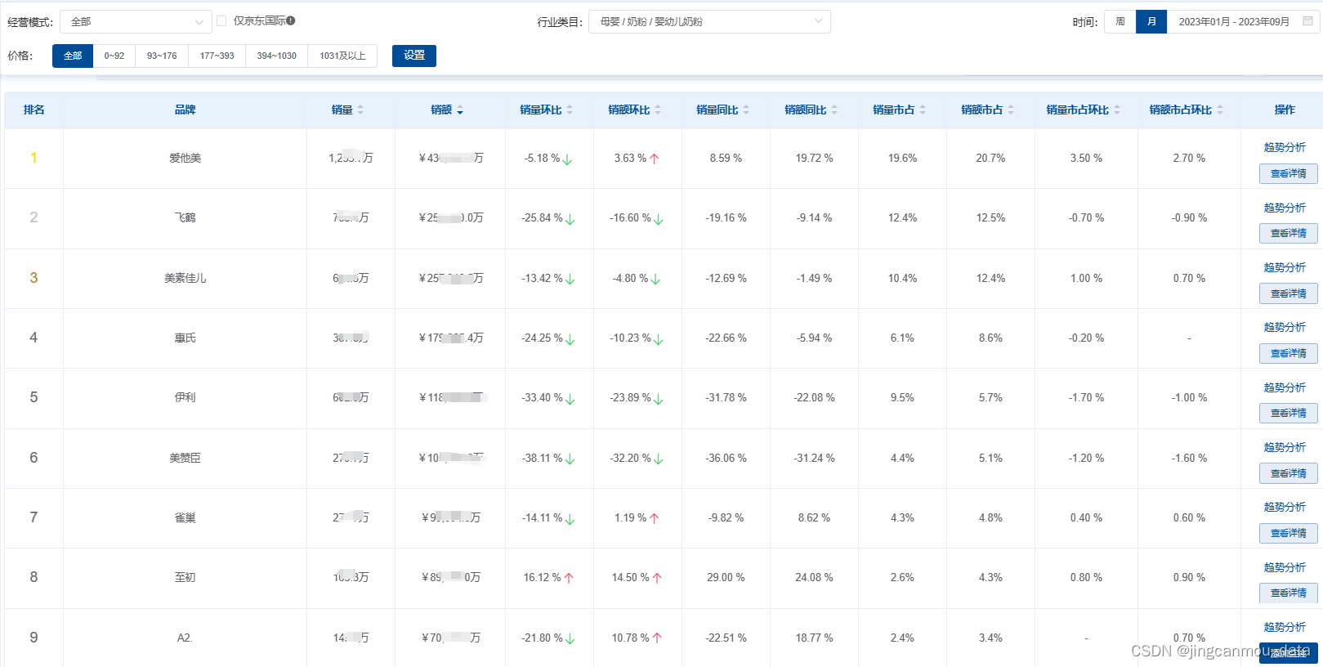Image resolution: width=1323 pixels, height=667 pixels.
Task: Open 趋势分析 for 伊利
Action: [1285, 387]
